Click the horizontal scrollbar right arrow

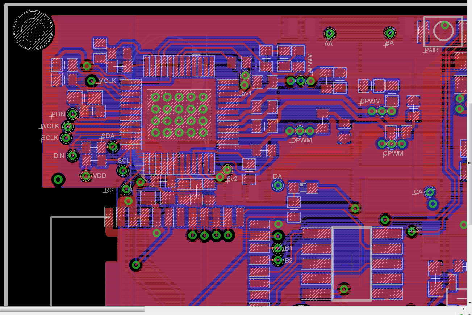click(x=463, y=309)
